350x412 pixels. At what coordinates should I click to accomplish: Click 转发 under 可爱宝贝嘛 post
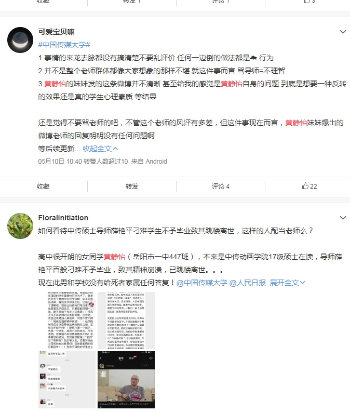(x=132, y=187)
